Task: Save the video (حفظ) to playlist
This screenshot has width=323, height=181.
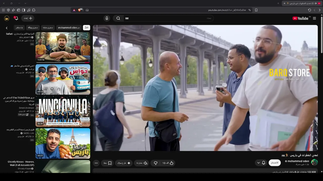Action: (x=107, y=163)
